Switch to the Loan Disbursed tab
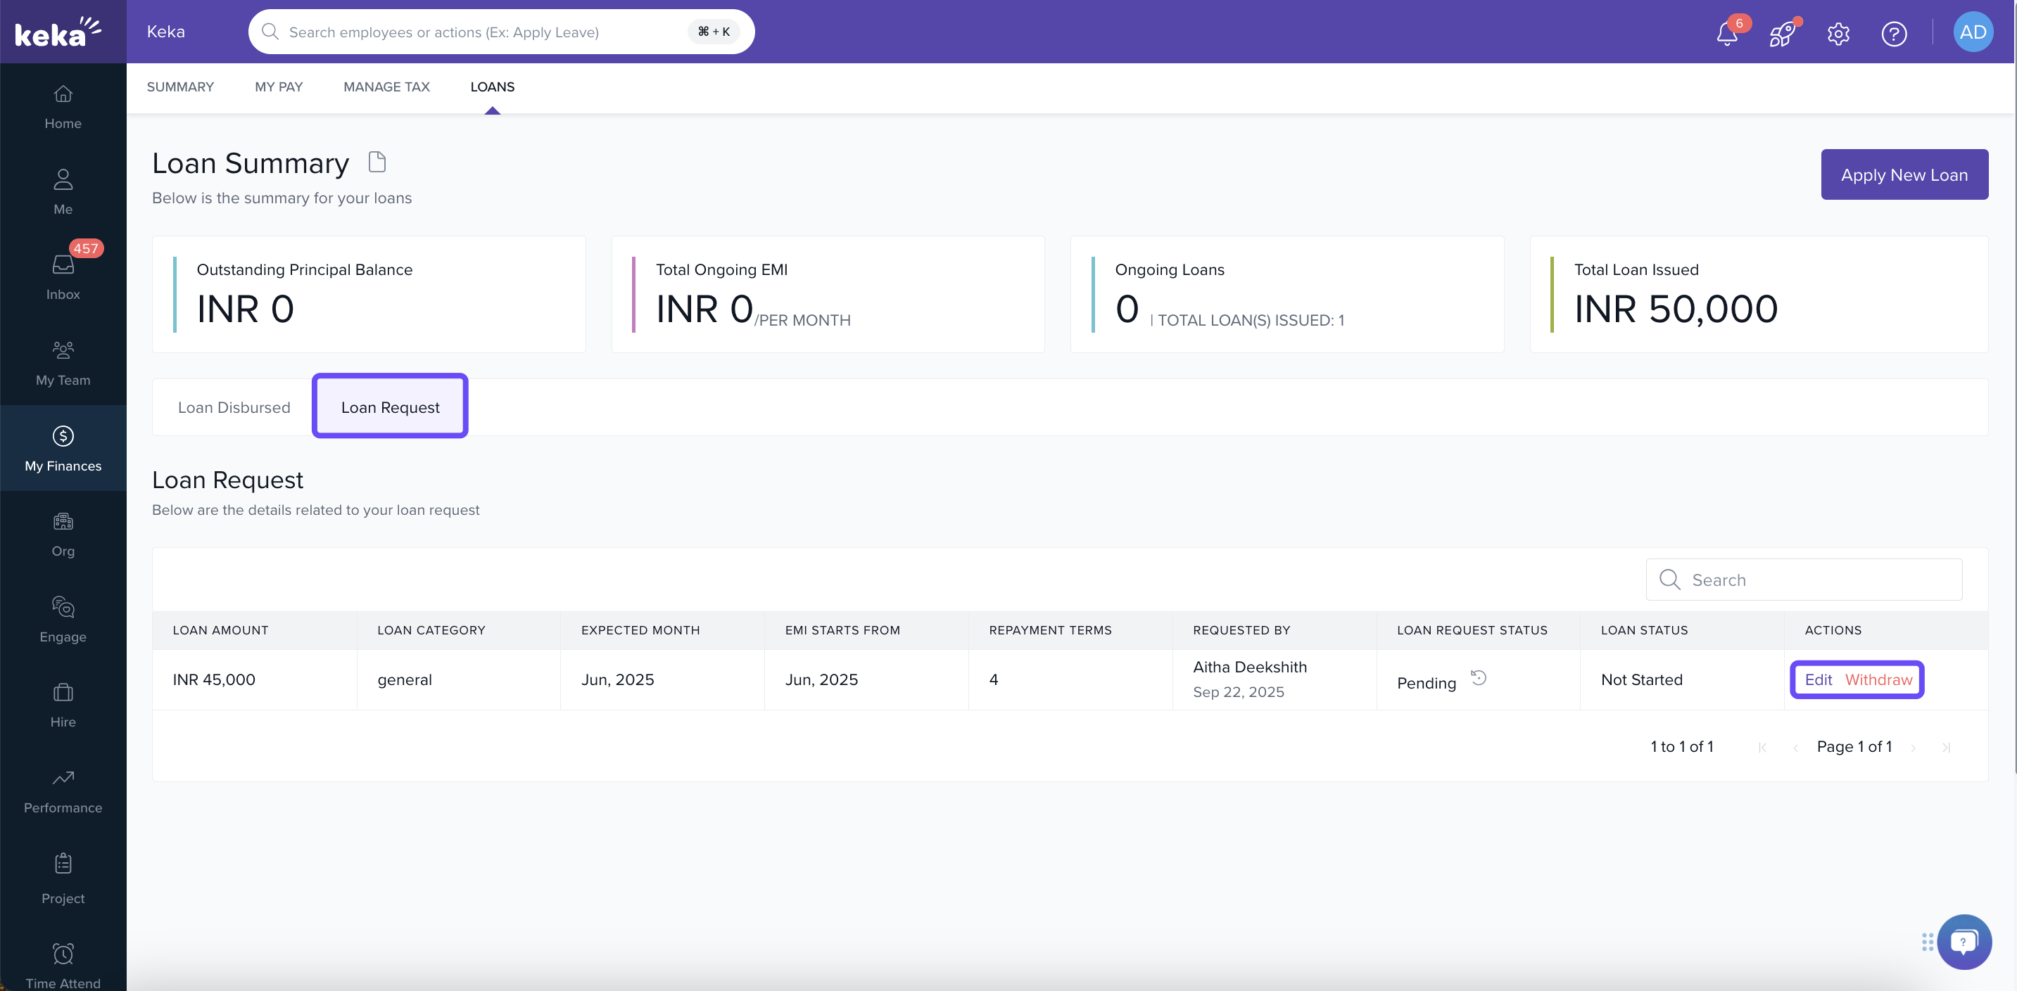This screenshot has width=2017, height=991. pos(234,407)
